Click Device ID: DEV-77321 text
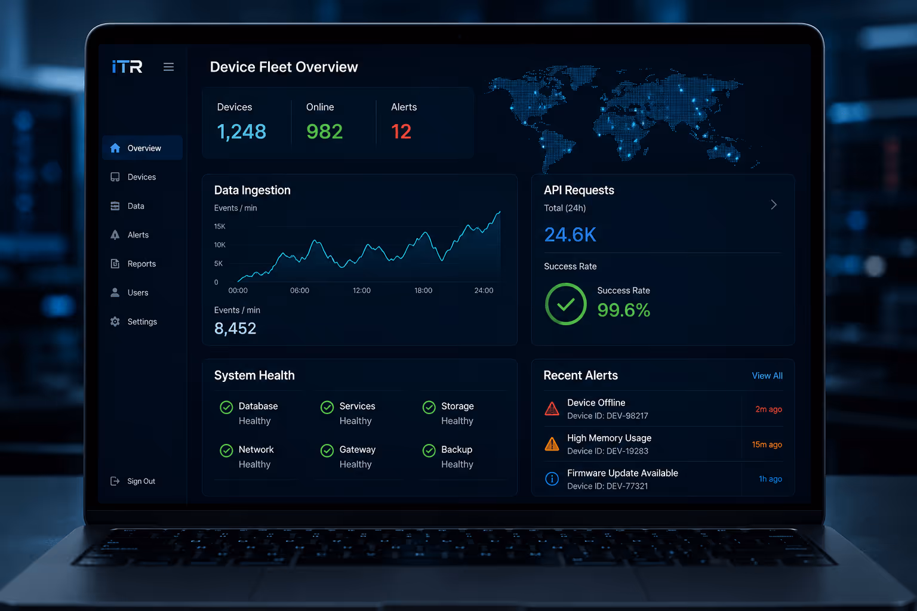 (607, 486)
